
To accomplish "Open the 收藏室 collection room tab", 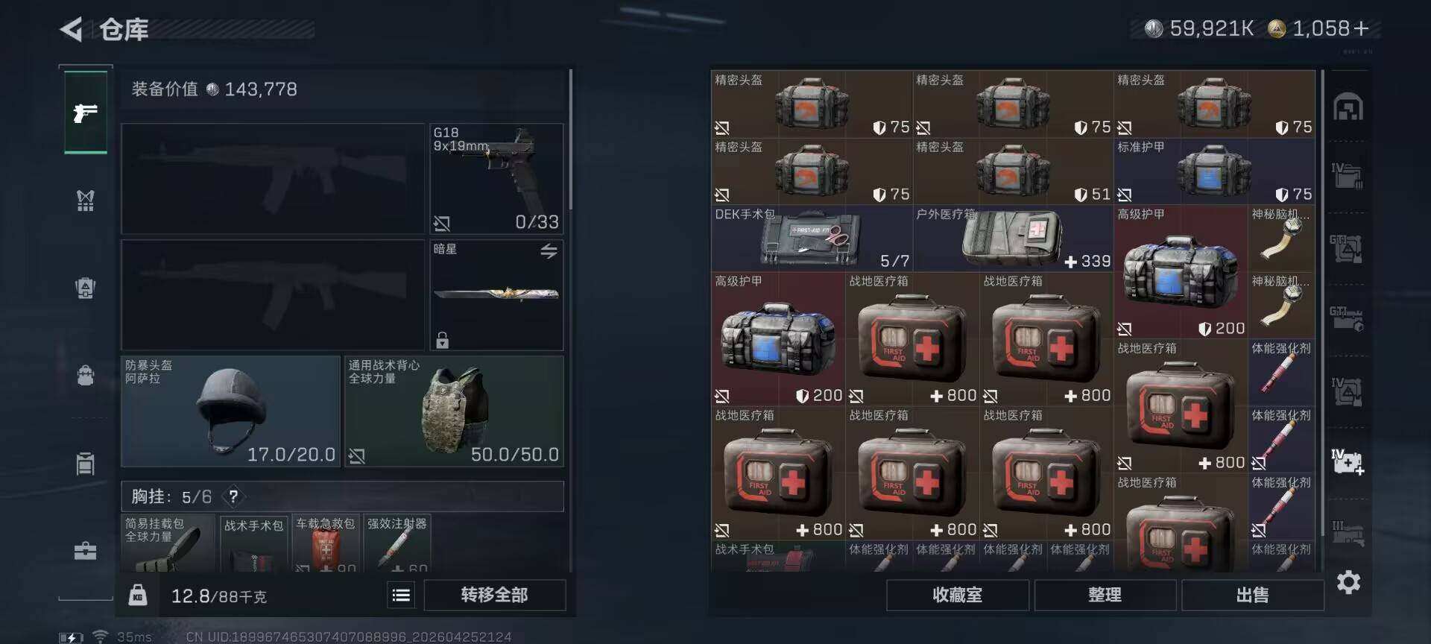I will click(x=957, y=595).
